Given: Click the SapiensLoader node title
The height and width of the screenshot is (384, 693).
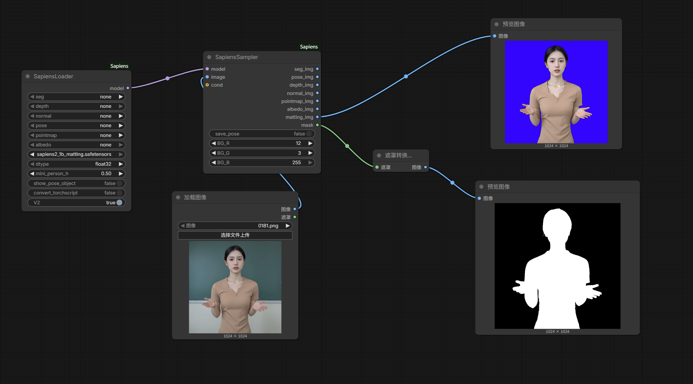Looking at the screenshot, I should click(53, 76).
